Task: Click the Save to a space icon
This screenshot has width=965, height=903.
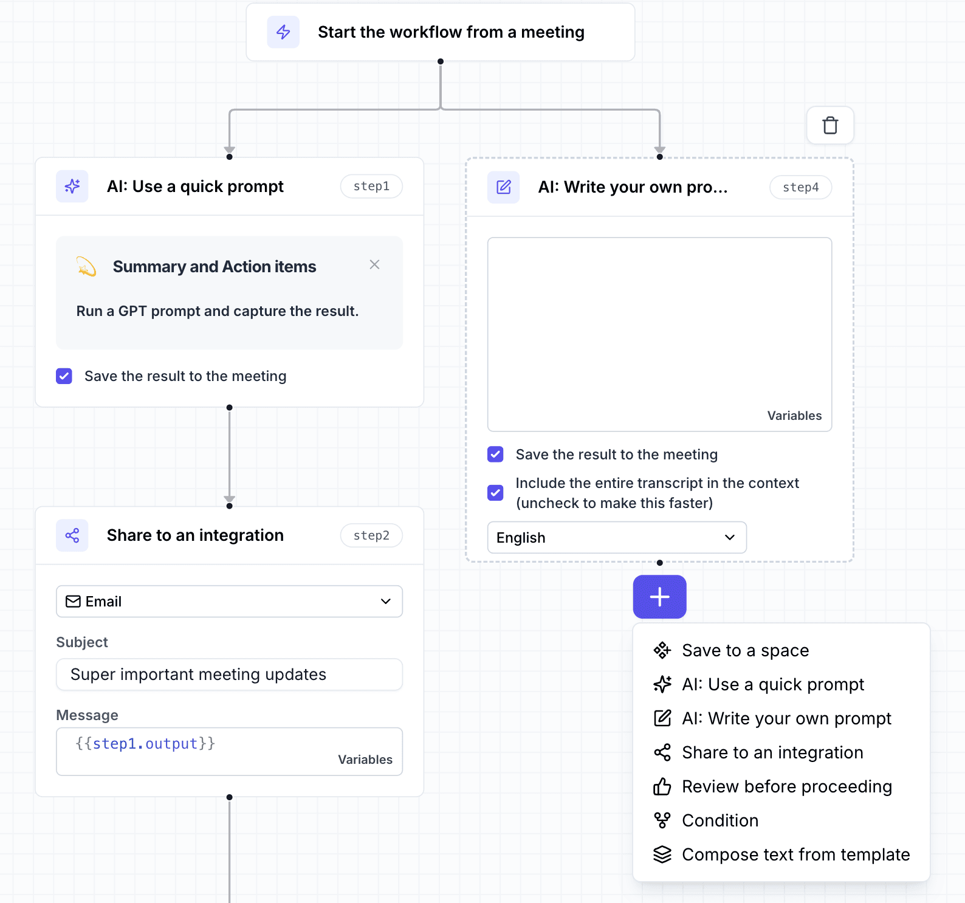Action: 662,650
